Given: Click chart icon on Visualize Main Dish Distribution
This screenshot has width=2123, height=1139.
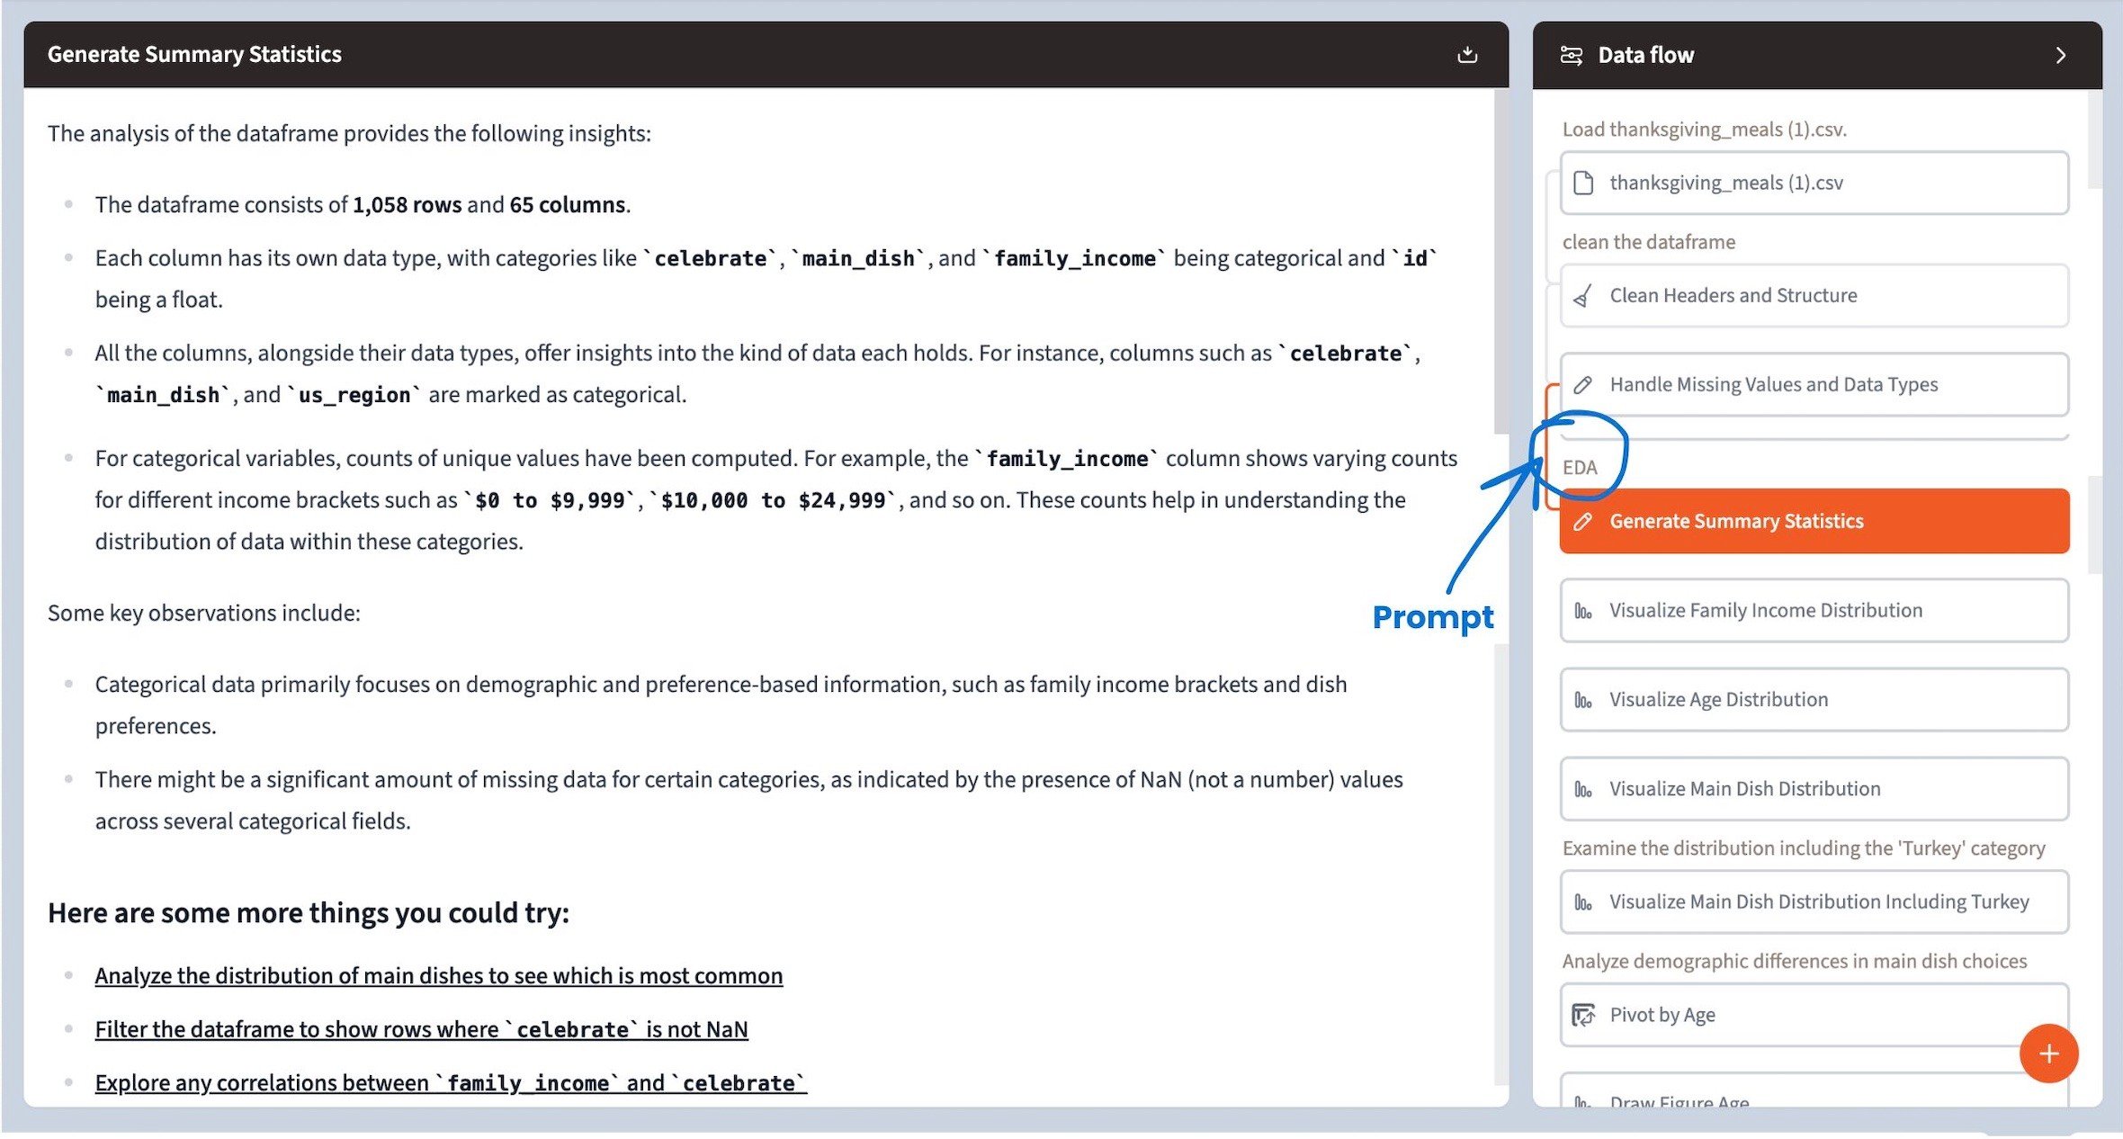Looking at the screenshot, I should (x=1583, y=790).
